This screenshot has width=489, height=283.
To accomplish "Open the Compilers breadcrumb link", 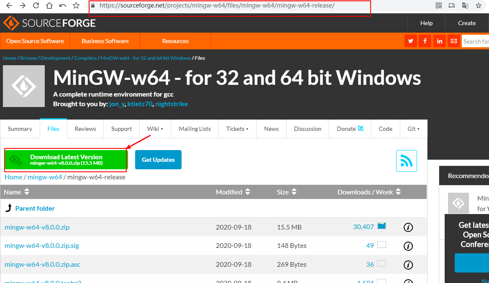I will point(85,58).
